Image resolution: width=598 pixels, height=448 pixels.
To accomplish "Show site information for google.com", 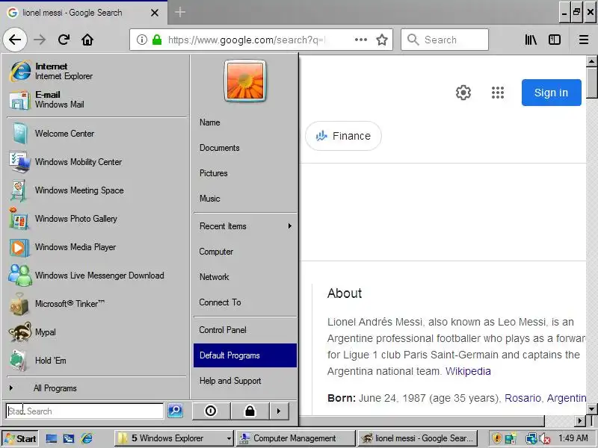I will [141, 40].
